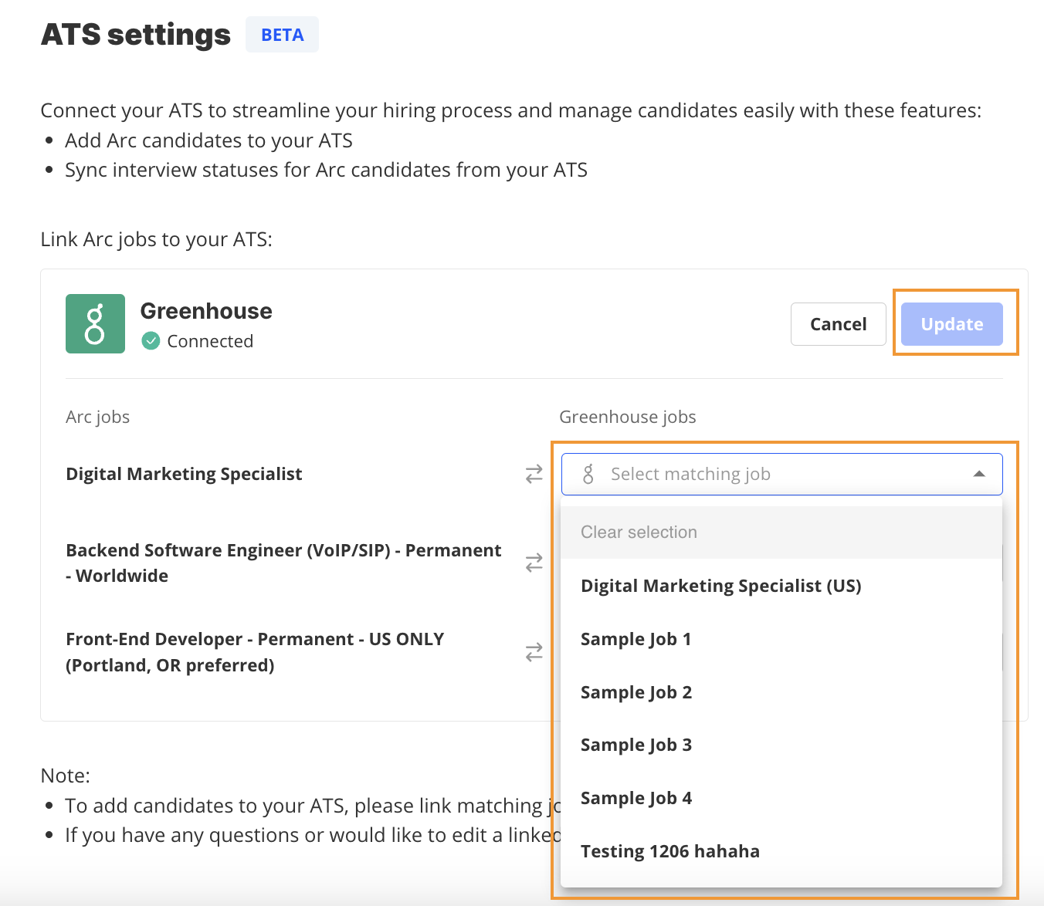The height and width of the screenshot is (906, 1044).
Task: Choose Sample Job 3 option
Action: coord(781,745)
